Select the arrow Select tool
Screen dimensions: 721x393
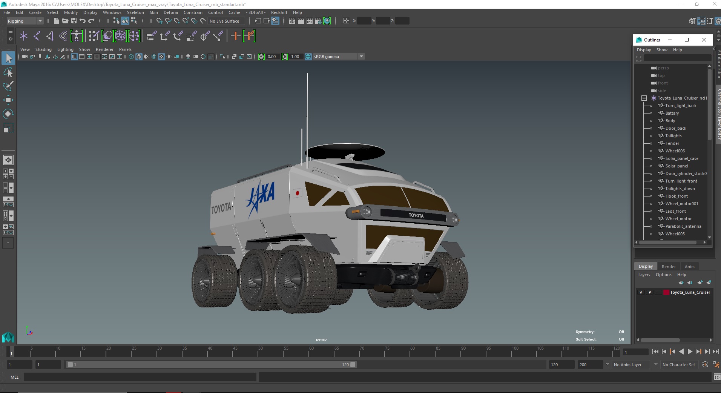click(8, 58)
